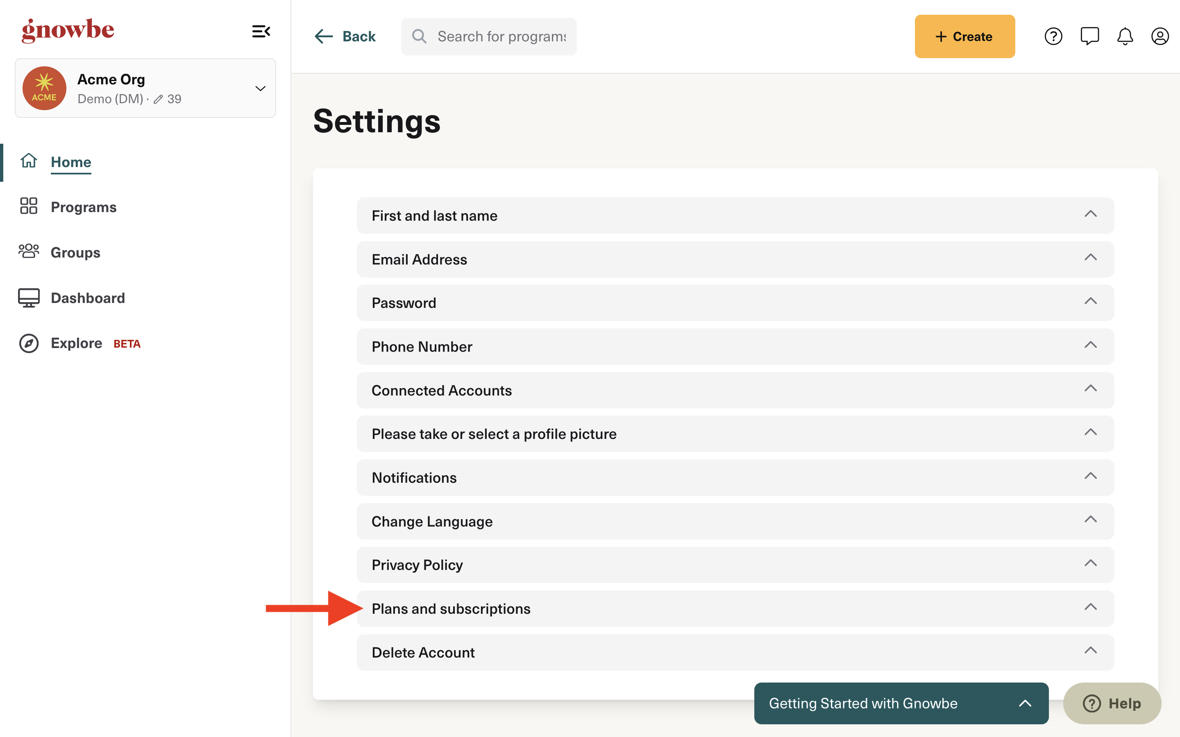Expand Password section
This screenshot has width=1180, height=737.
tap(735, 303)
